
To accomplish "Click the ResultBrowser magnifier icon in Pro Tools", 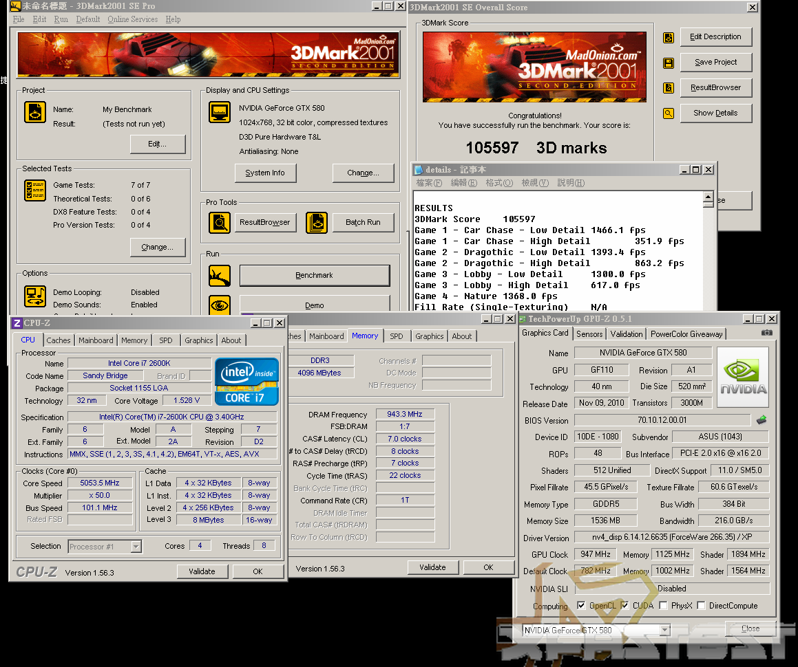I will pos(220,223).
